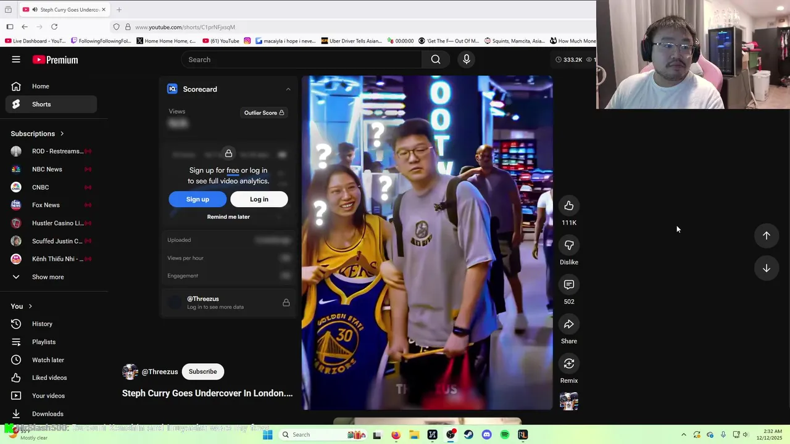790x444 pixels.
Task: Subscribe to @Threezus
Action: click(202, 372)
